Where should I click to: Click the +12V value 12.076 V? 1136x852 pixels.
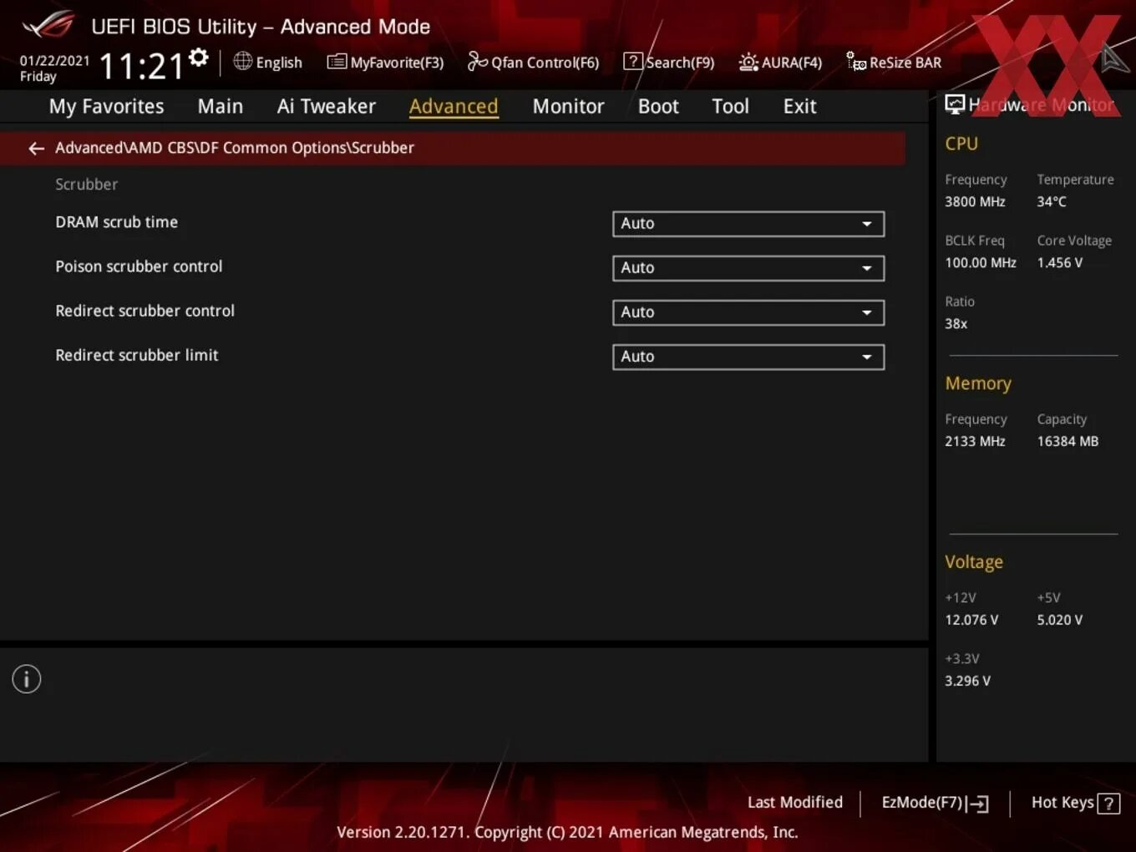[971, 620]
